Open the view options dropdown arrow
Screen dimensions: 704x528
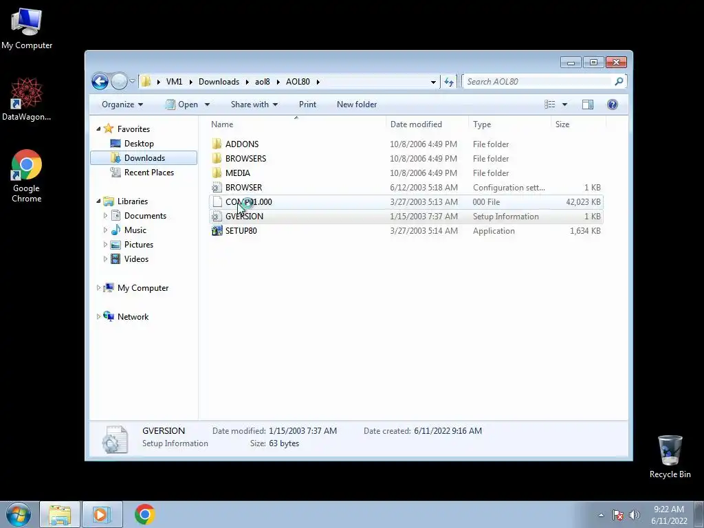pos(564,104)
